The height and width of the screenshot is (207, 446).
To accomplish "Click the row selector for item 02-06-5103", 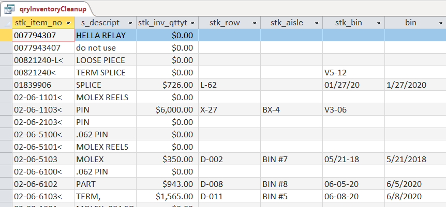I will tap(6, 159).
